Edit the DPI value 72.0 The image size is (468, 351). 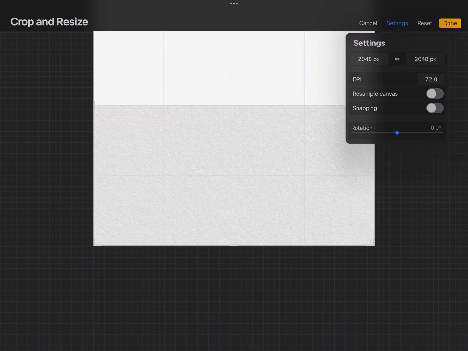point(431,79)
